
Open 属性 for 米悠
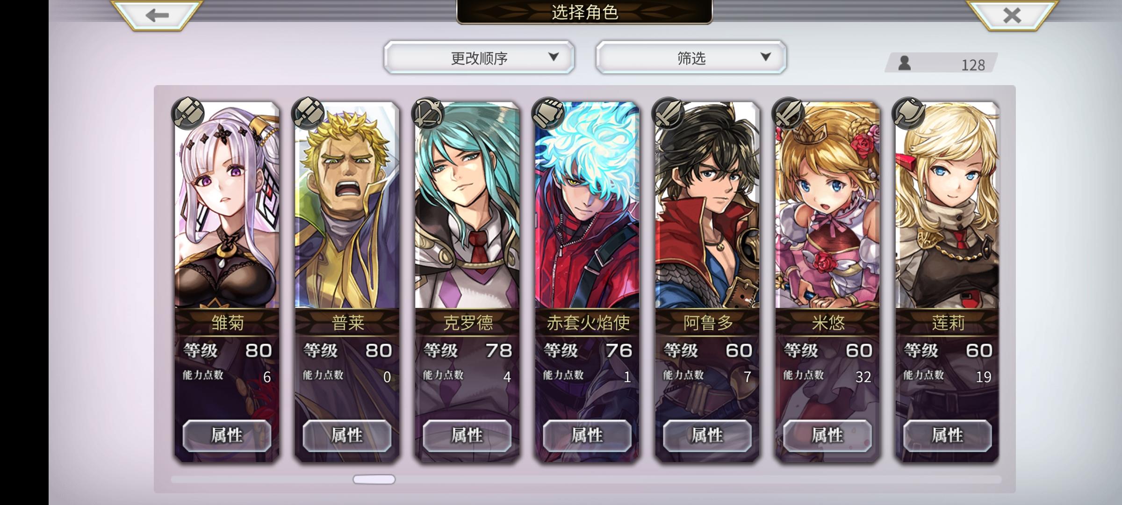tap(827, 435)
